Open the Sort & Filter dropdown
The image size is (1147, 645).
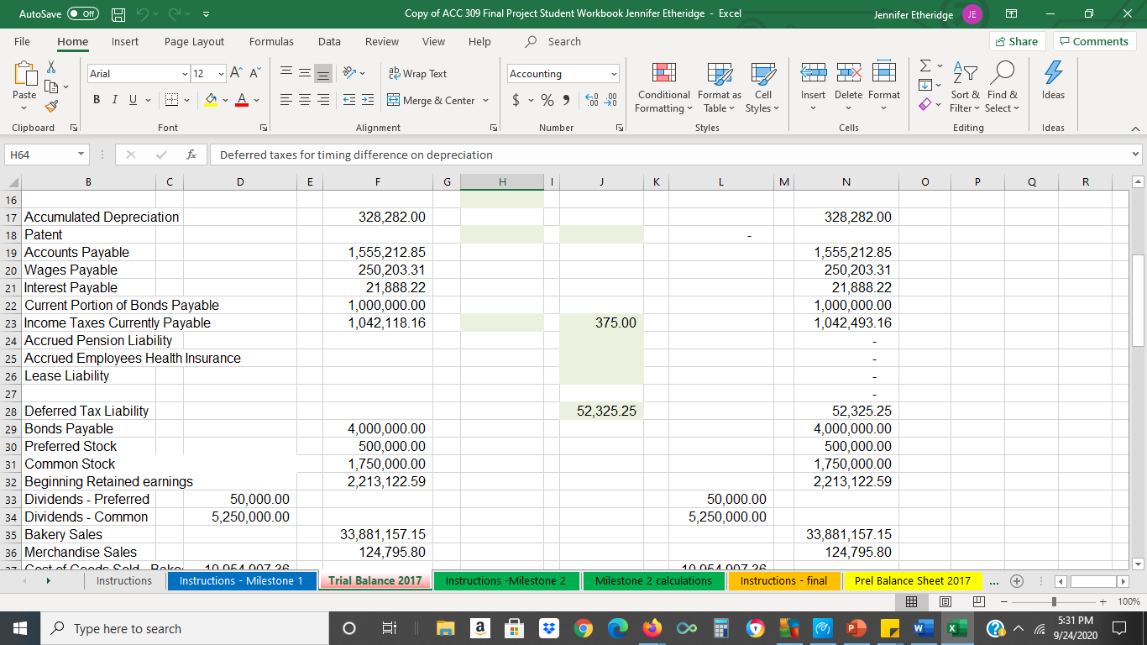point(965,87)
